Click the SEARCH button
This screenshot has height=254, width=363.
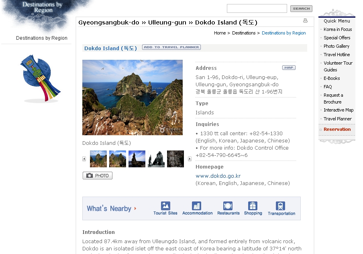tap(301, 8)
